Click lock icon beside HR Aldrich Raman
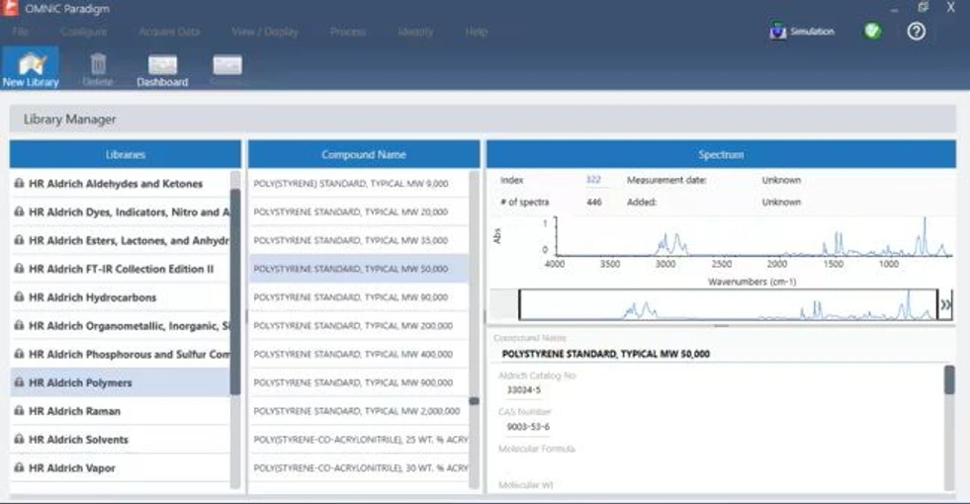970x504 pixels. click(x=19, y=411)
